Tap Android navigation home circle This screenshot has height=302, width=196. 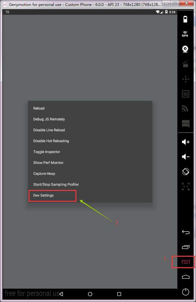[90, 294]
